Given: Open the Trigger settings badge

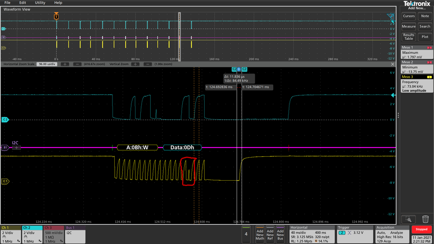Looking at the screenshot, I should [354, 234].
